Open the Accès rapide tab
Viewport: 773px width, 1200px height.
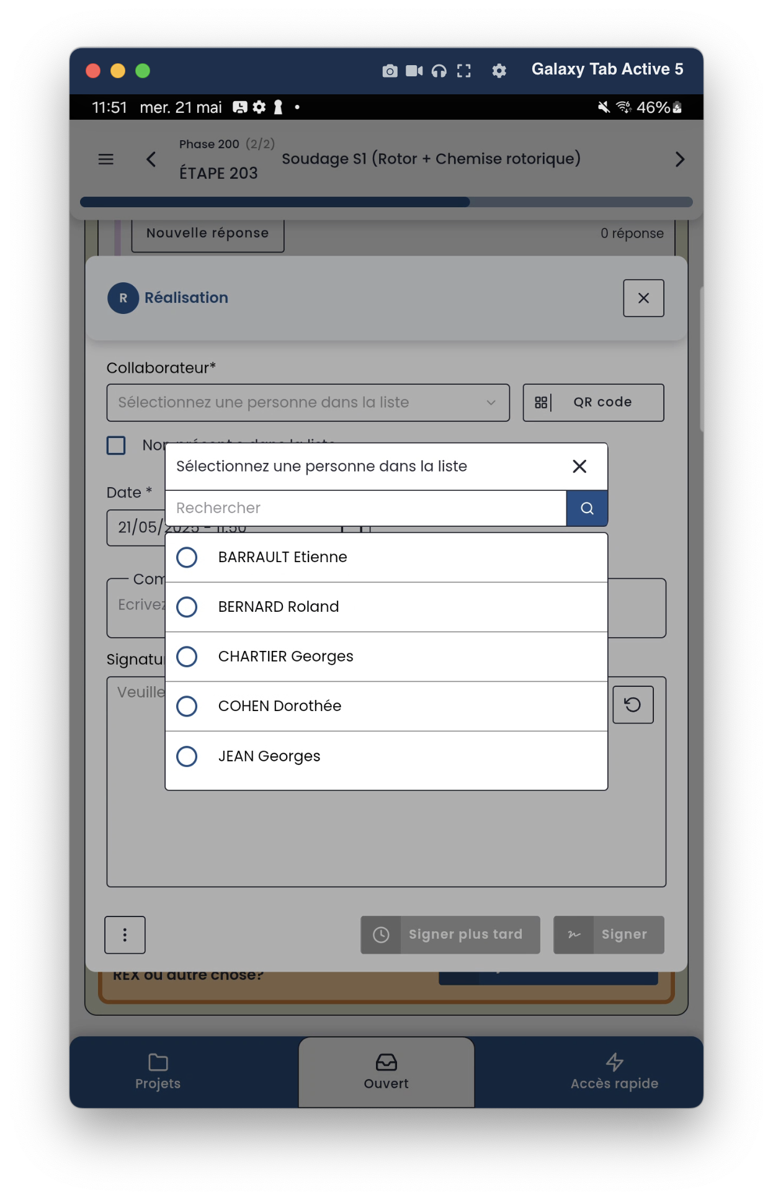tap(614, 1072)
